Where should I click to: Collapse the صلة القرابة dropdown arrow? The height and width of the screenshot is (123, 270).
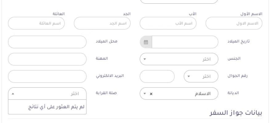point(13,94)
